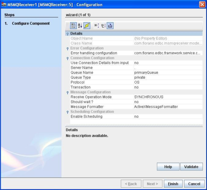Click the disabled Back button
This screenshot has height=190, width=207.
pyautogui.click(x=131, y=184)
